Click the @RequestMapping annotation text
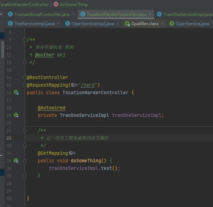Image resolution: width=213 pixels, height=207 pixels. tap(47, 85)
